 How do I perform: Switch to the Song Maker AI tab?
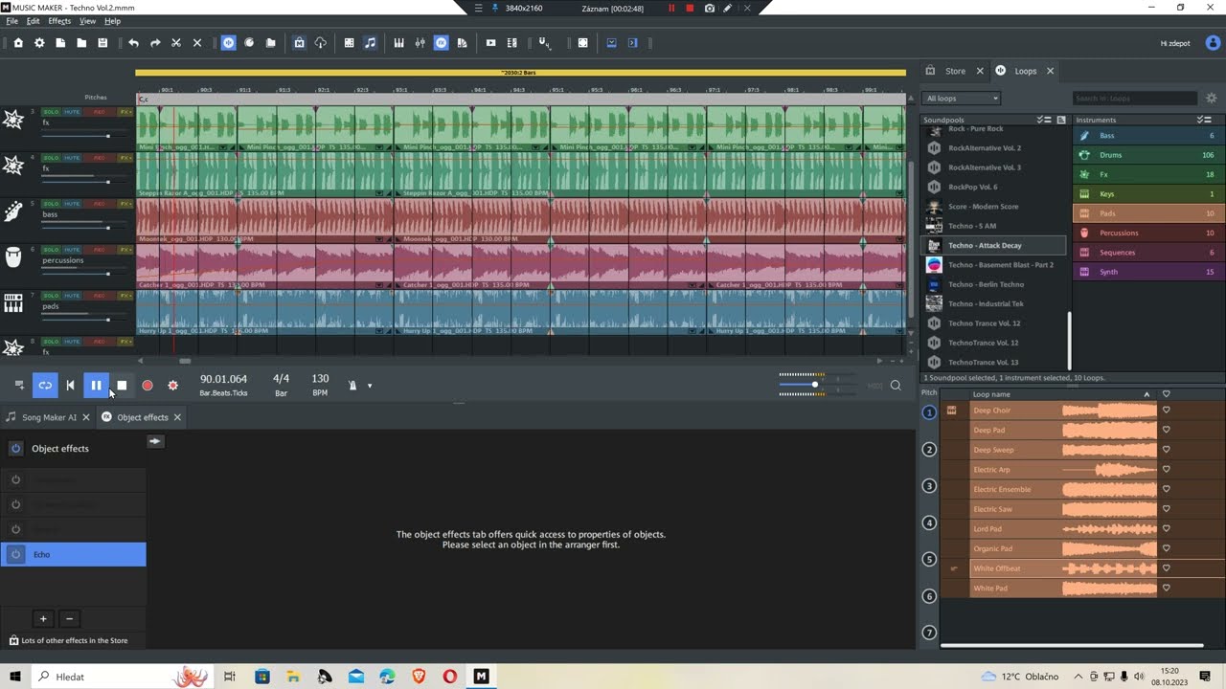pyautogui.click(x=48, y=417)
